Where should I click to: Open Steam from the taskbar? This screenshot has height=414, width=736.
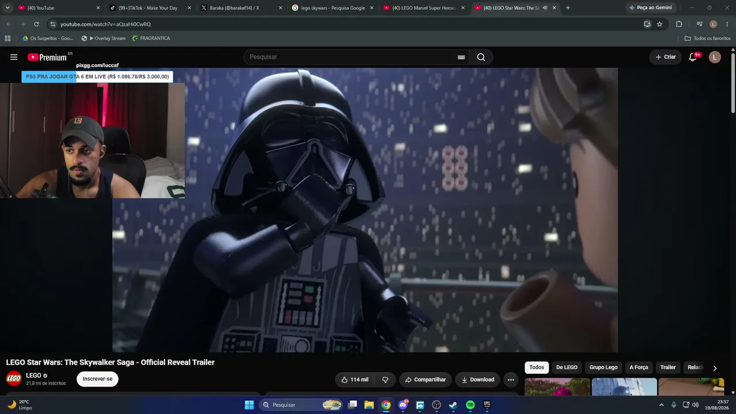click(453, 405)
